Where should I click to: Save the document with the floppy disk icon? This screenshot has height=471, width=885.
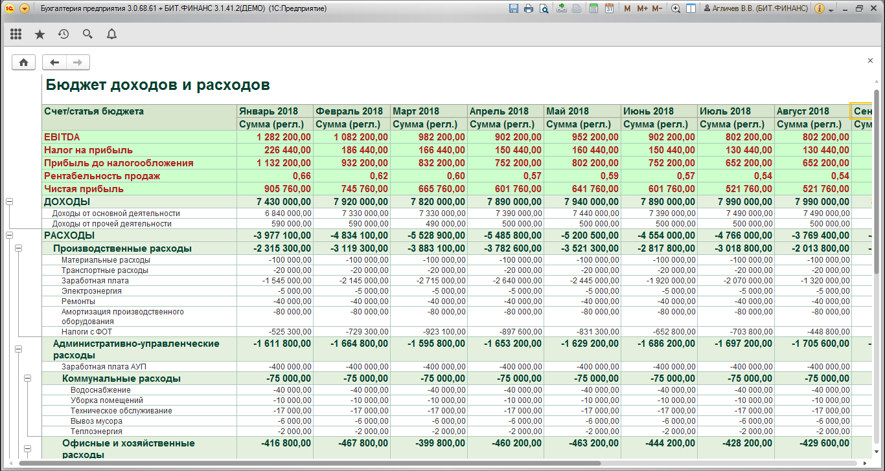tap(514, 9)
